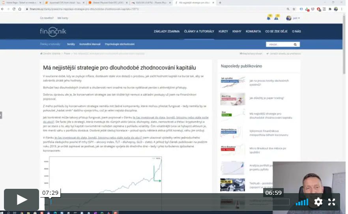Play the video with the large play button
The height and width of the screenshot is (214, 348).
coord(22,199)
